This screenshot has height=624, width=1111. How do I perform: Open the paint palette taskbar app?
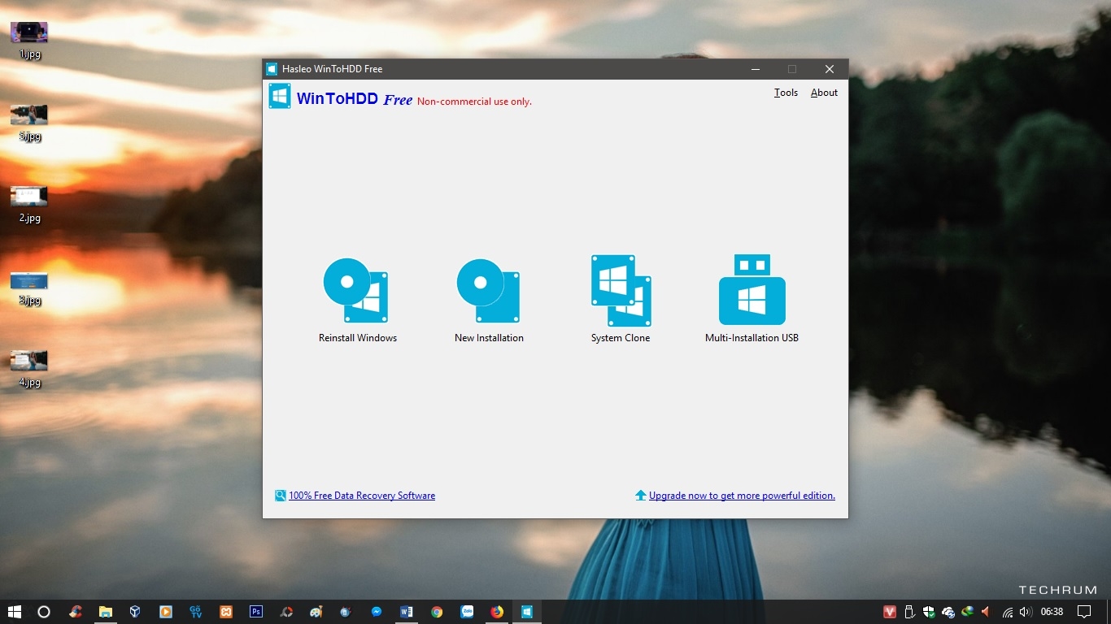316,612
